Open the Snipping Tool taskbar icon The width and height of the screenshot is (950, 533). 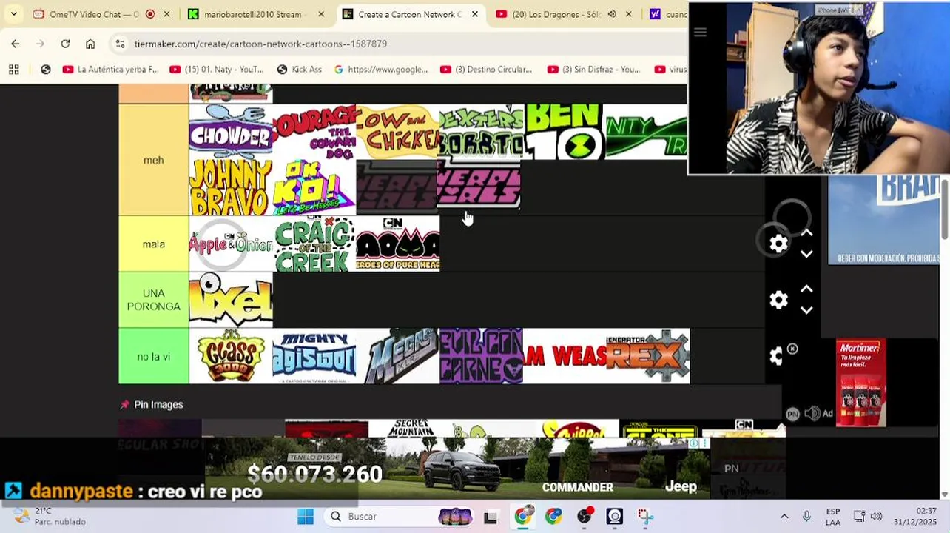pyautogui.click(x=645, y=516)
